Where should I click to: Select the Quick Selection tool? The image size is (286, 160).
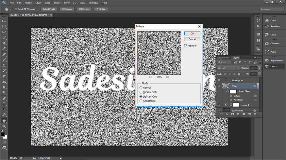(x=4, y=37)
